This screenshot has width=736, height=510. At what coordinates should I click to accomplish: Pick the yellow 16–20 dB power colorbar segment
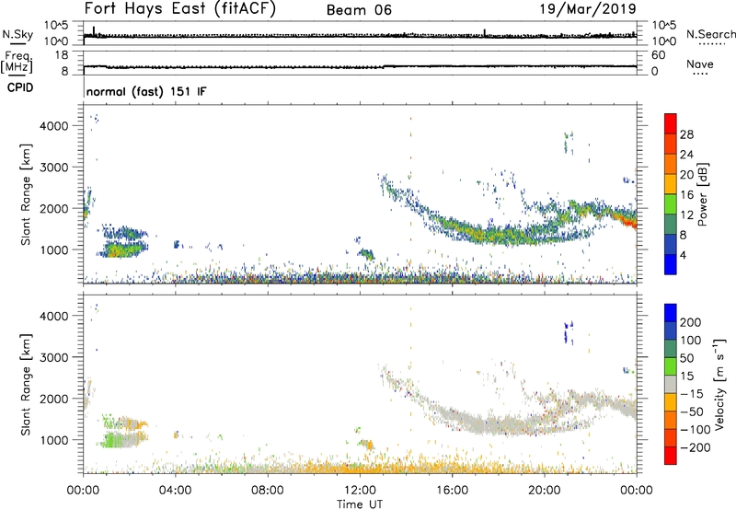[x=671, y=184]
